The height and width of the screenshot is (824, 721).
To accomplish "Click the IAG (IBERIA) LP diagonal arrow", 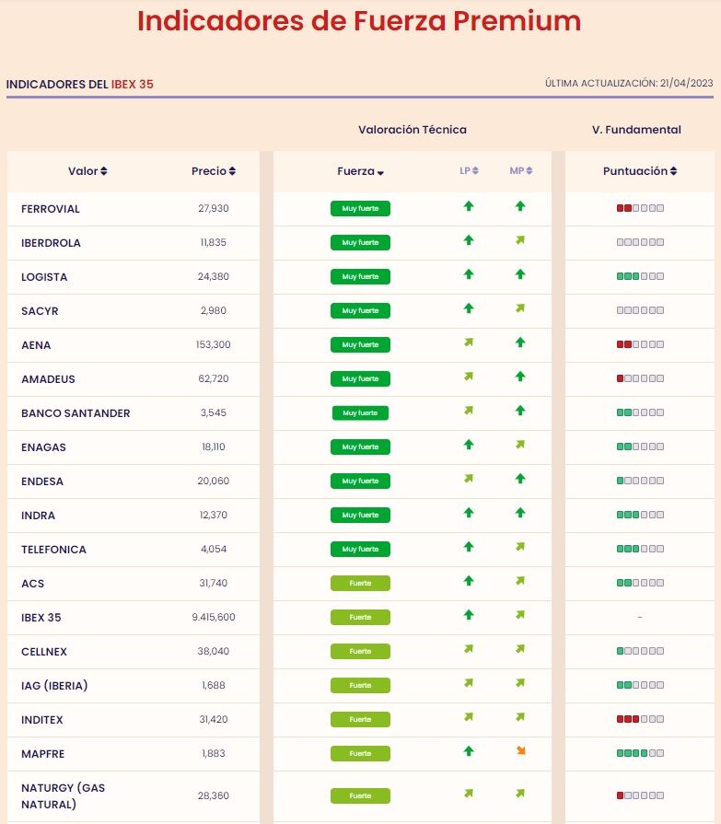I will [469, 683].
